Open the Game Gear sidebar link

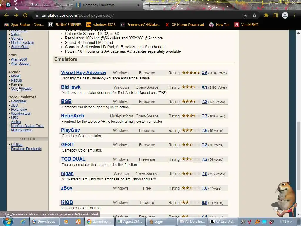point(20,47)
